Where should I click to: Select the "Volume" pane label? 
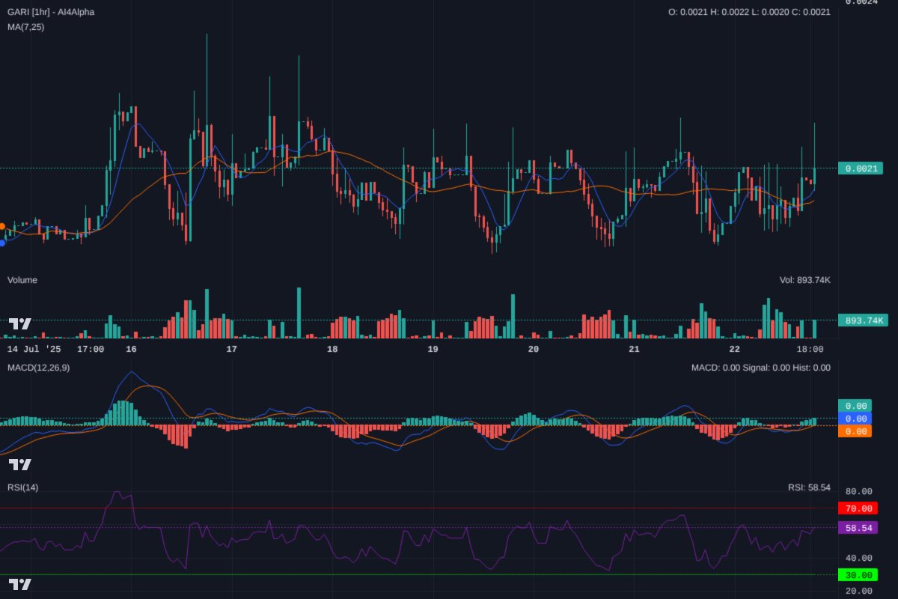coord(22,280)
